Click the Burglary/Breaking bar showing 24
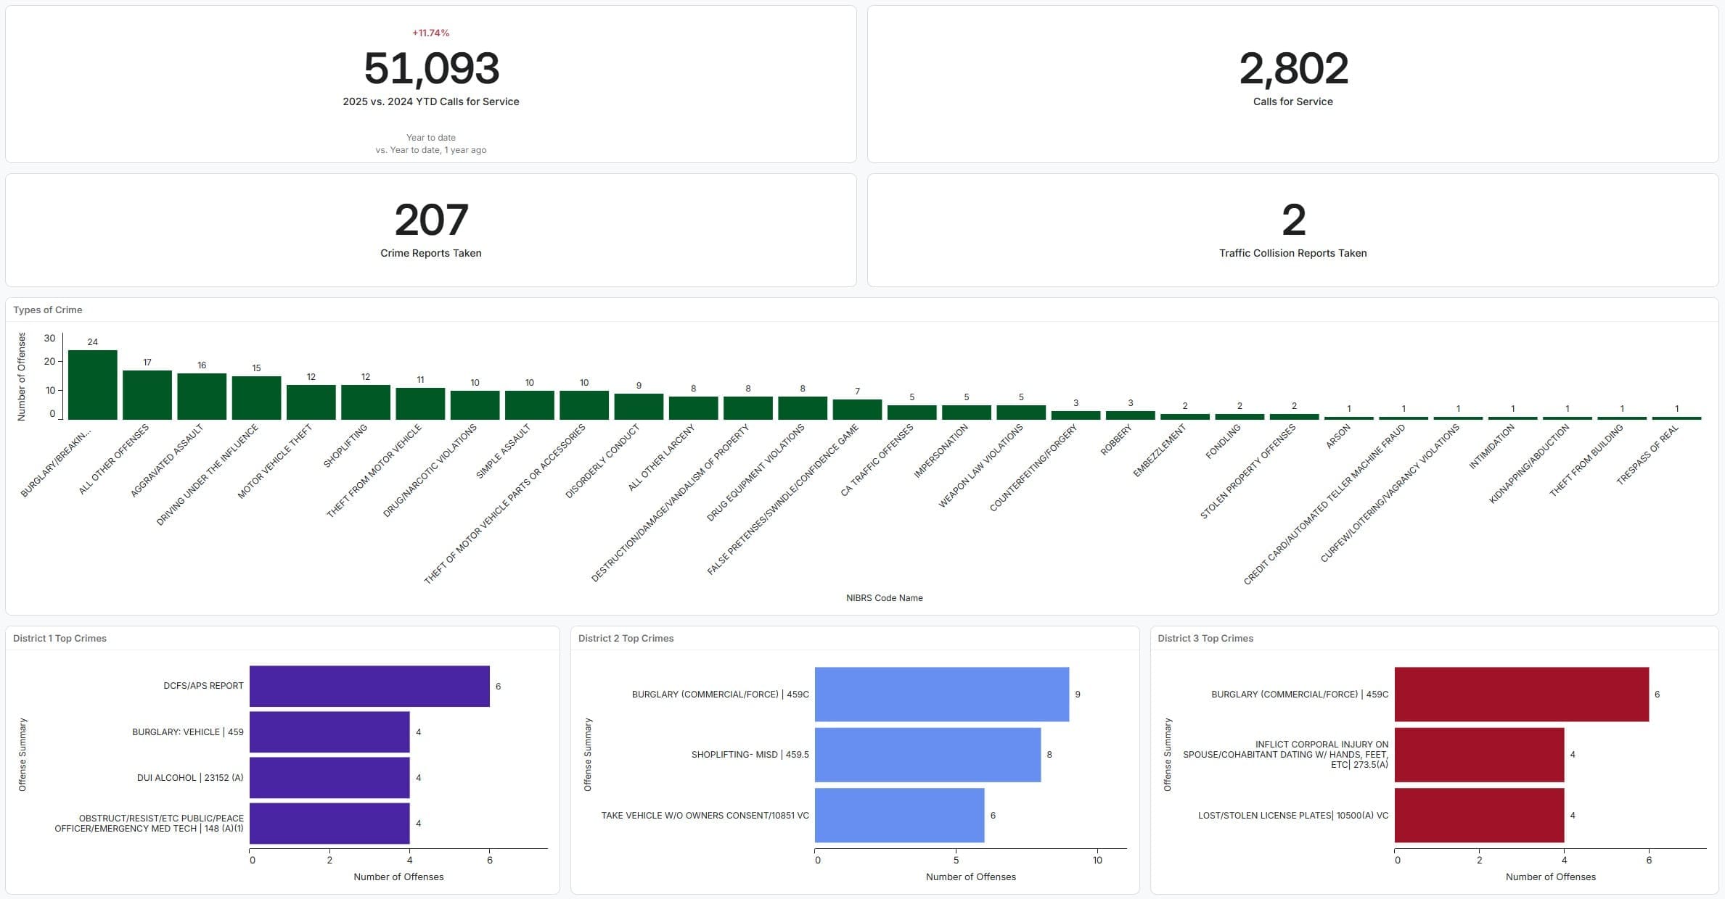The width and height of the screenshot is (1725, 899). coord(92,385)
